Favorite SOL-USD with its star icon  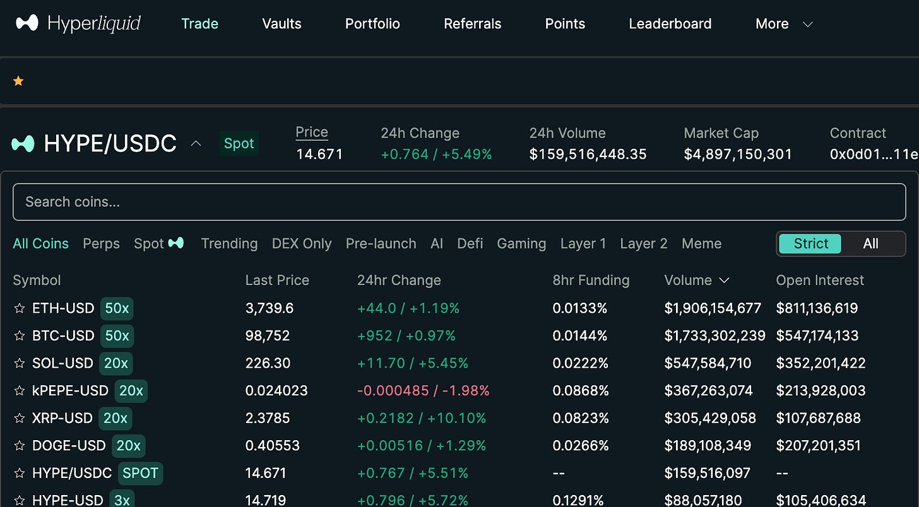click(x=19, y=363)
